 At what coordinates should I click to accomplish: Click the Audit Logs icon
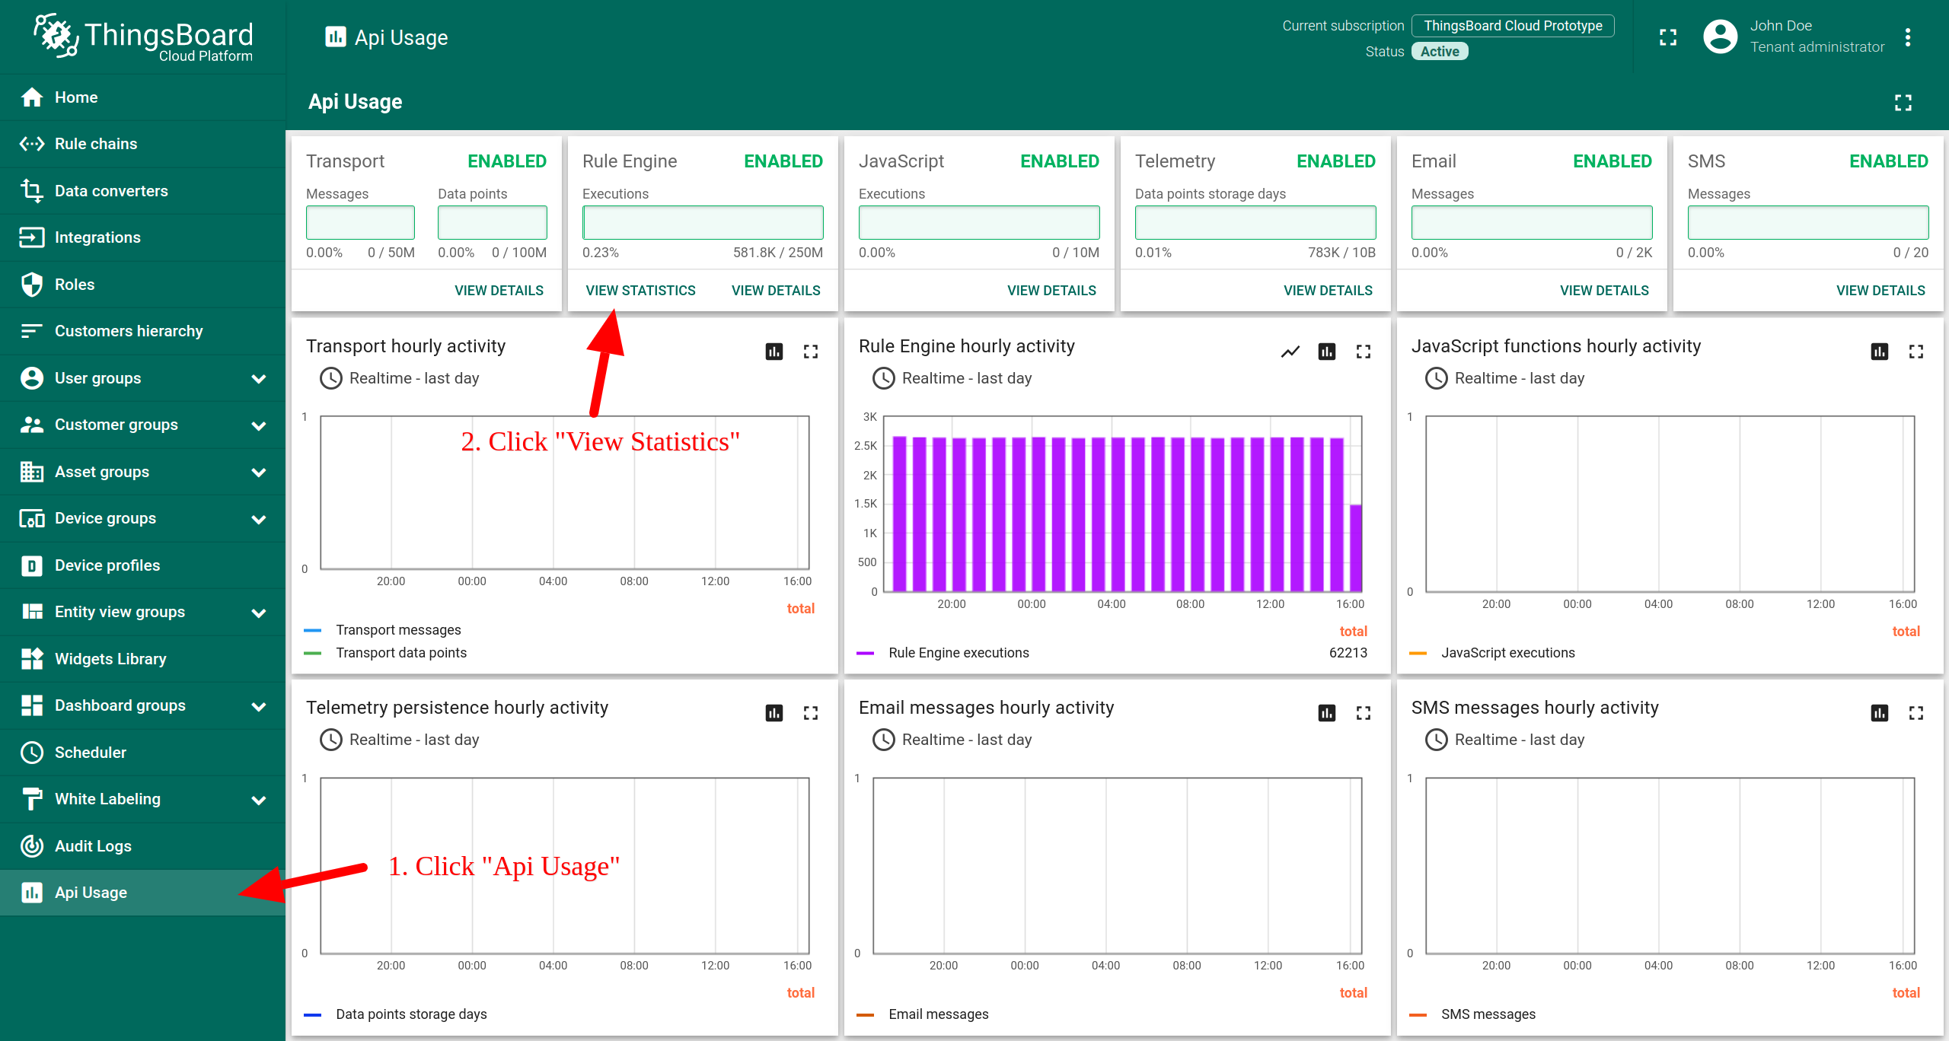(32, 846)
